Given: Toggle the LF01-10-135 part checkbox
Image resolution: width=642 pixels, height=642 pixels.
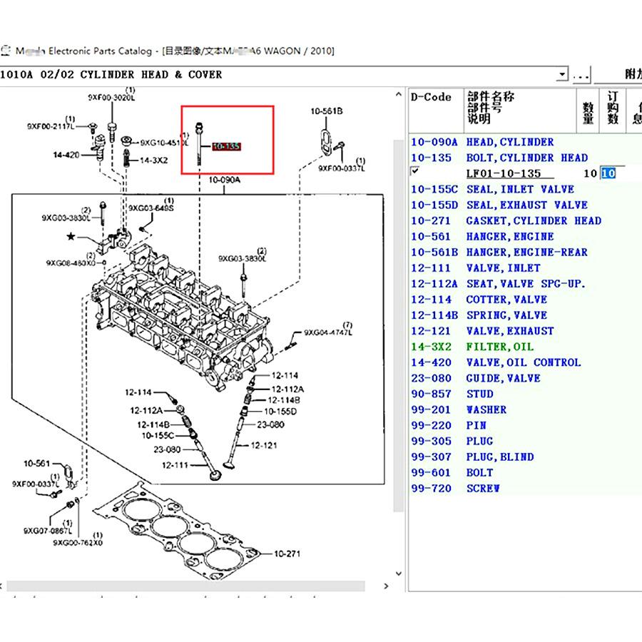Looking at the screenshot, I should [x=415, y=170].
